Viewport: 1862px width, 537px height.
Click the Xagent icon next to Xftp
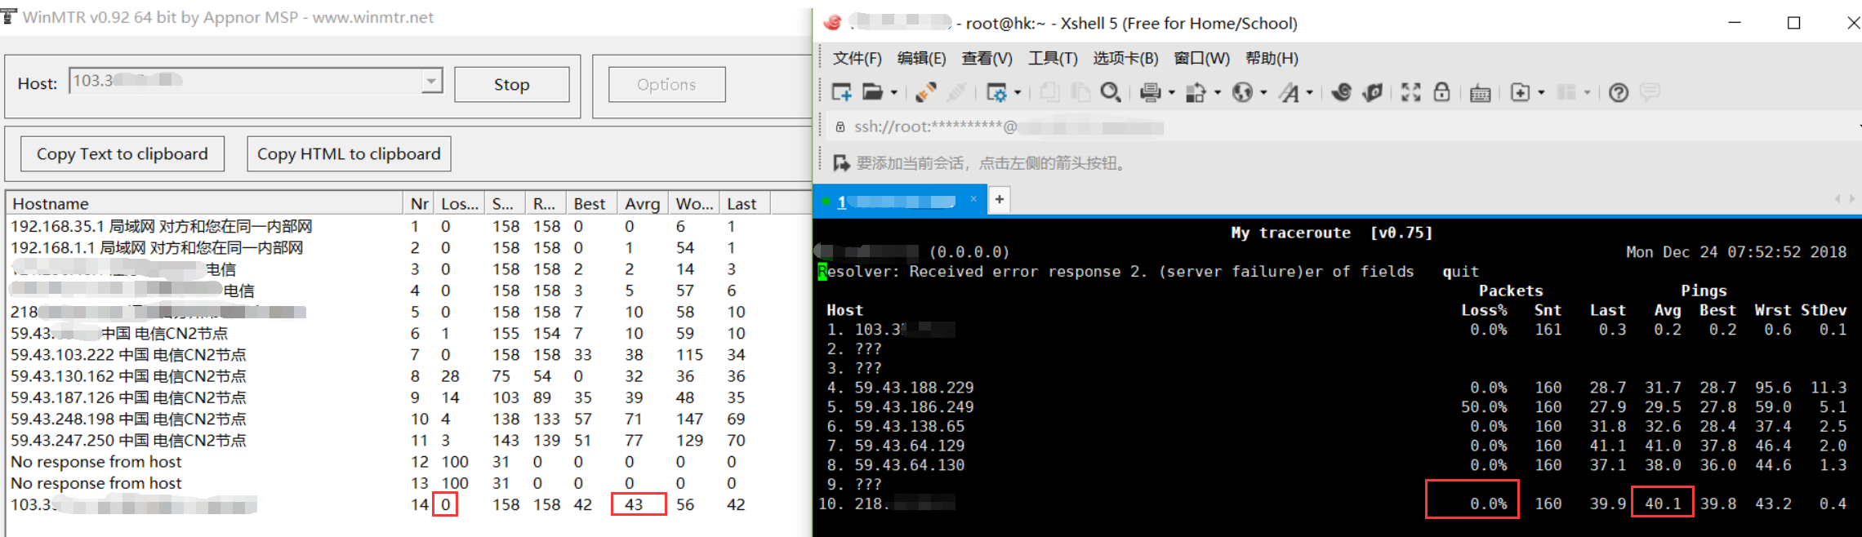1372,92
